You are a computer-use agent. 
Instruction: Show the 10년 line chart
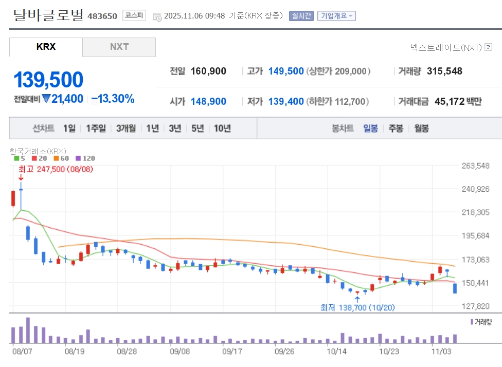coord(222,129)
